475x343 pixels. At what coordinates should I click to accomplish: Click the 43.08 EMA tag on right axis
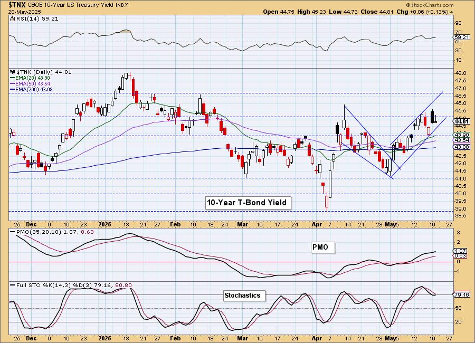click(x=462, y=147)
